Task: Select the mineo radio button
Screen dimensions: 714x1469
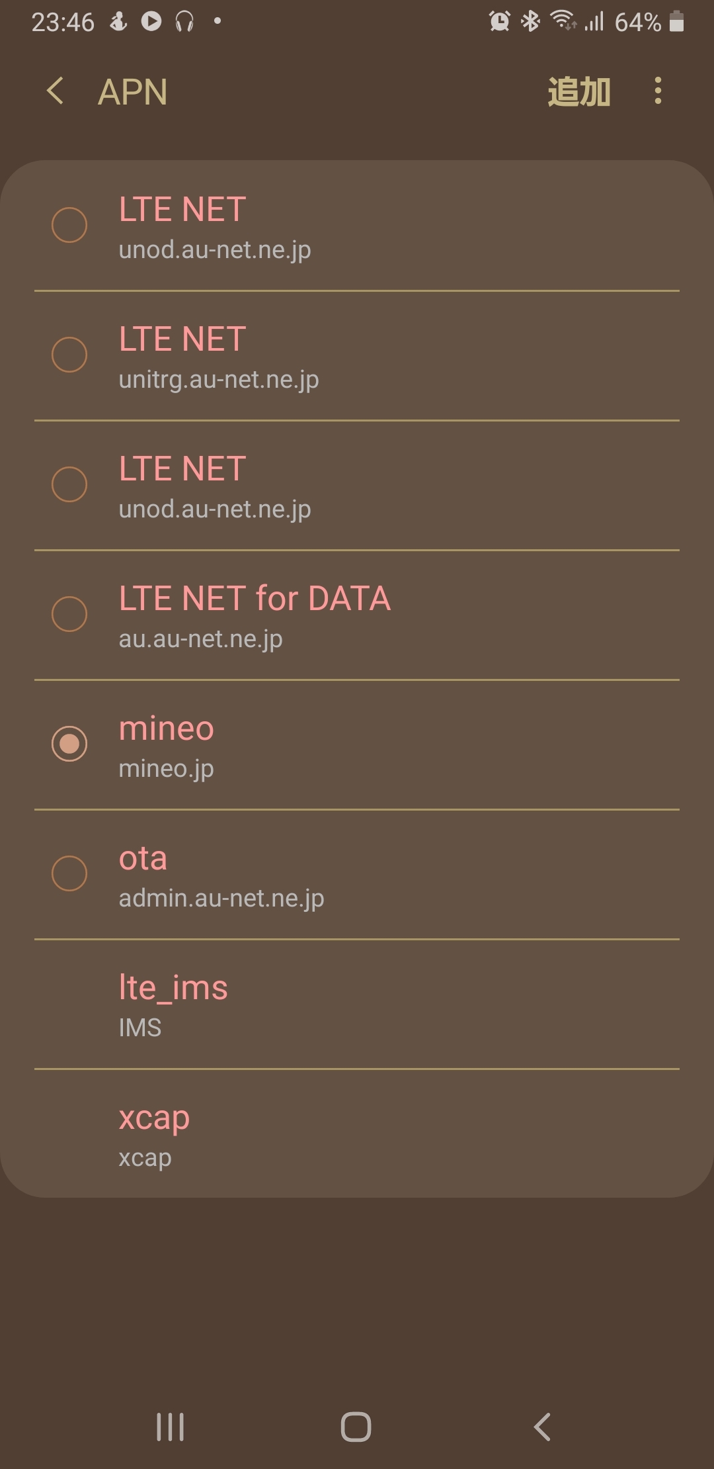Action: pos(69,744)
